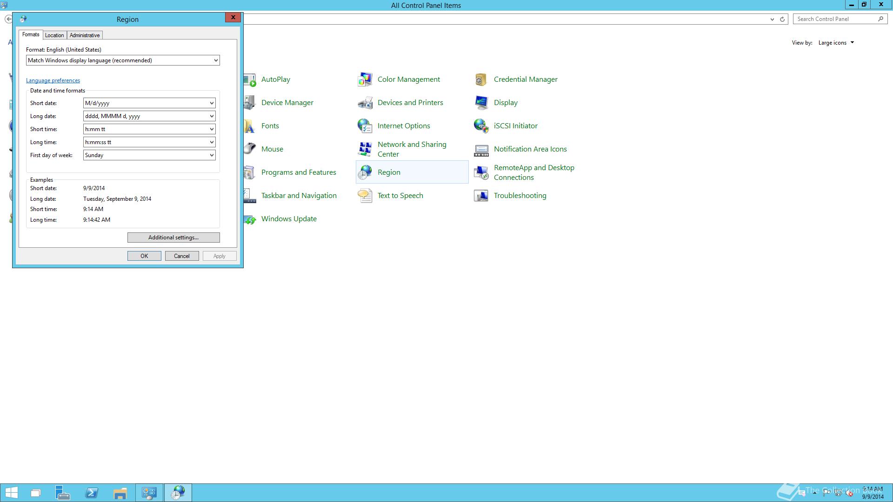Click the search magnifier icon
The image size is (893, 502).
(x=880, y=19)
